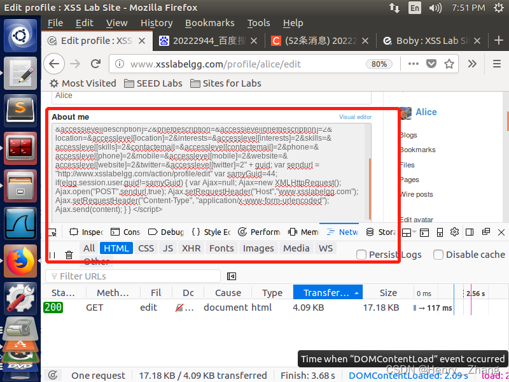The image size is (509, 382).
Task: Switch to the Storage devtools panel
Action: [x=380, y=232]
